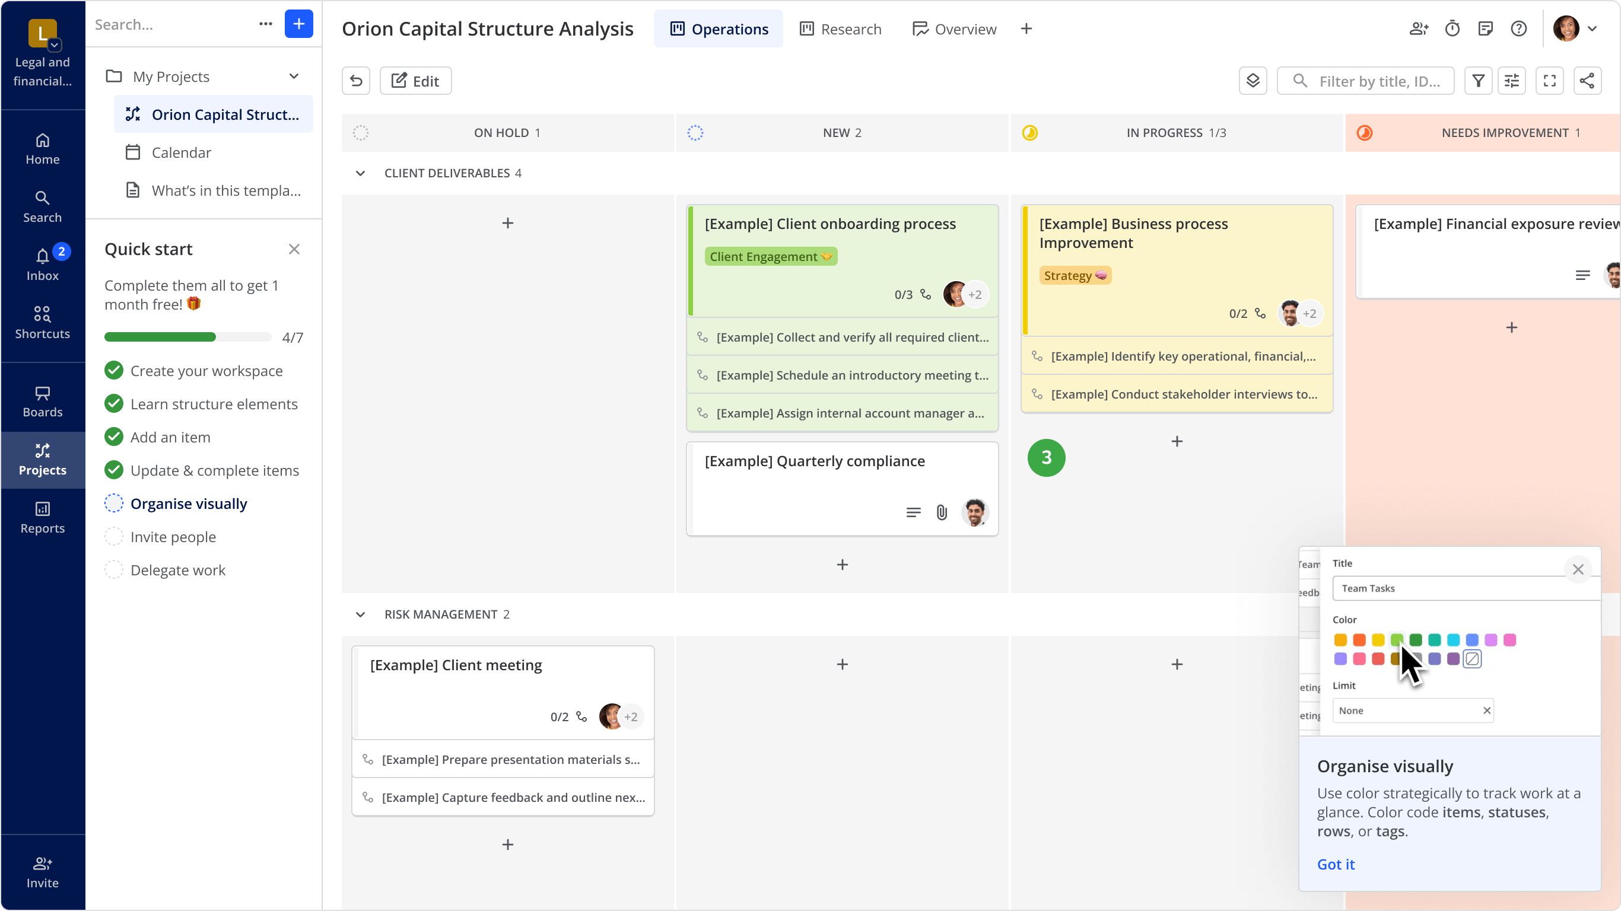
Task: Collapse the Client Deliverables row
Action: click(x=360, y=173)
